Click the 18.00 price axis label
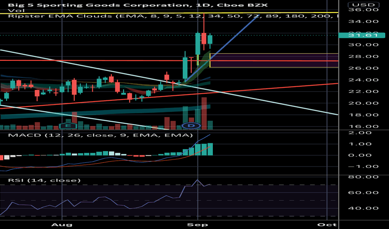Screen dimensions: 389x229 (364, 115)
